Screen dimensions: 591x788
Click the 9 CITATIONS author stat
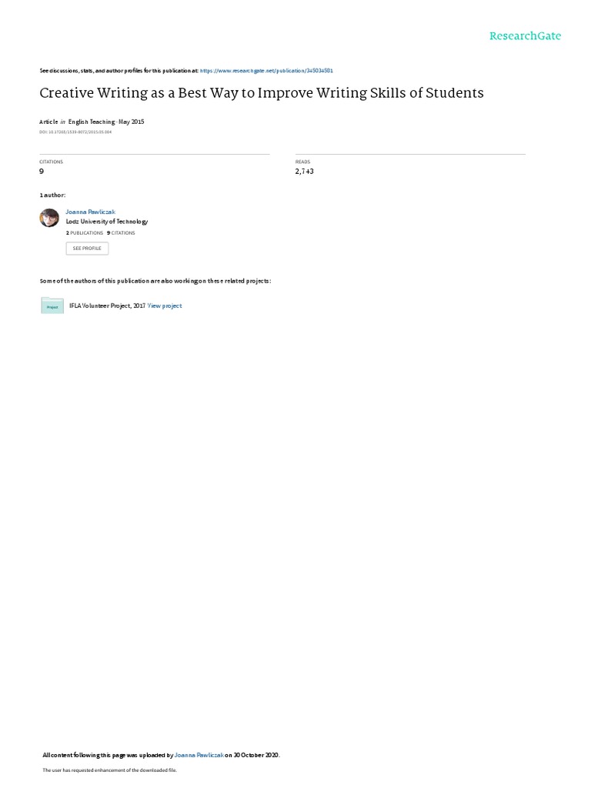tap(121, 233)
